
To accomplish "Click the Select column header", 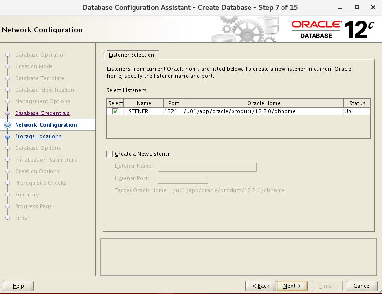I will [x=116, y=103].
